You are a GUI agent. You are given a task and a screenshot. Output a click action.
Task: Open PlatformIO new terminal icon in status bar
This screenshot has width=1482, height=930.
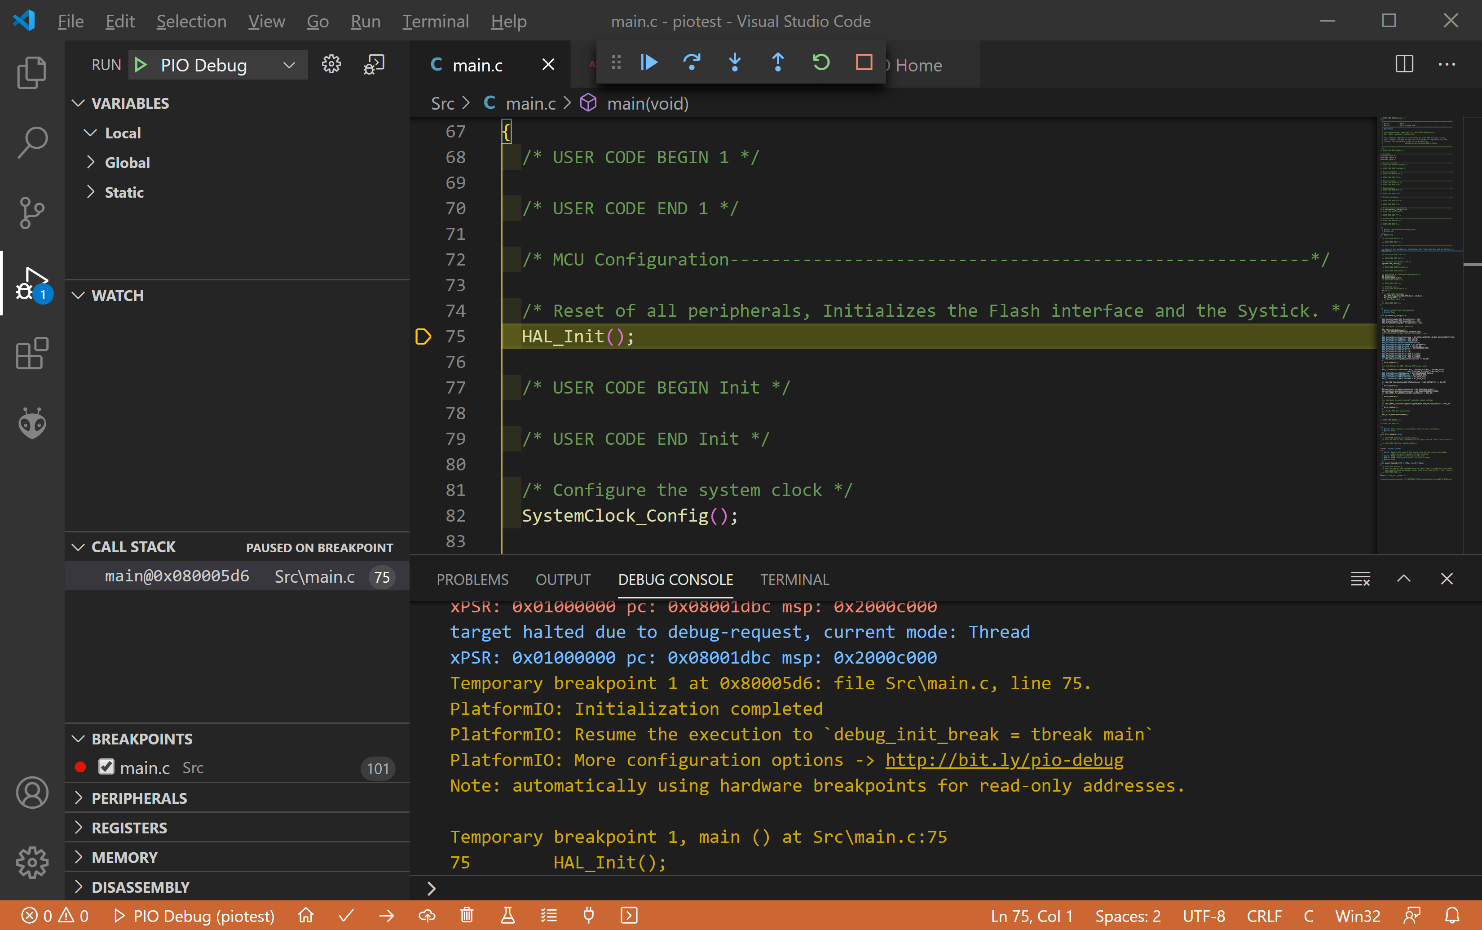[x=630, y=915]
